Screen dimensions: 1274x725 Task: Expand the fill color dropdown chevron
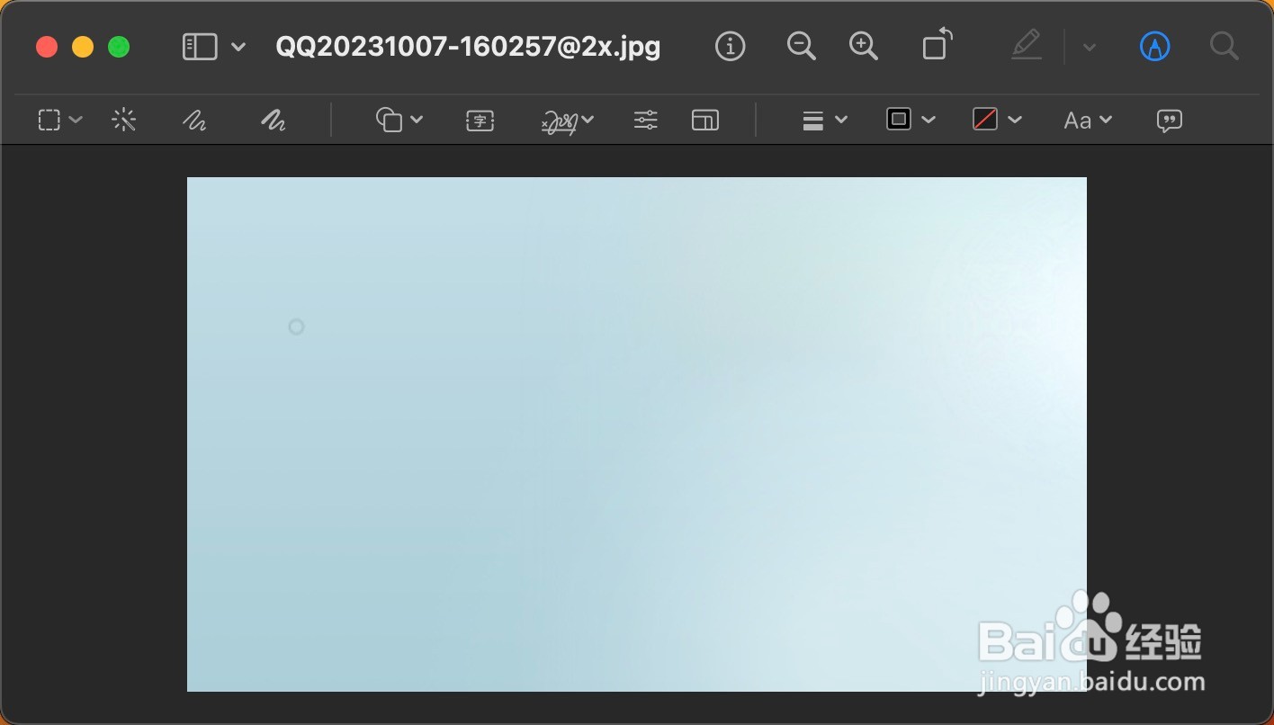pyautogui.click(x=1015, y=120)
